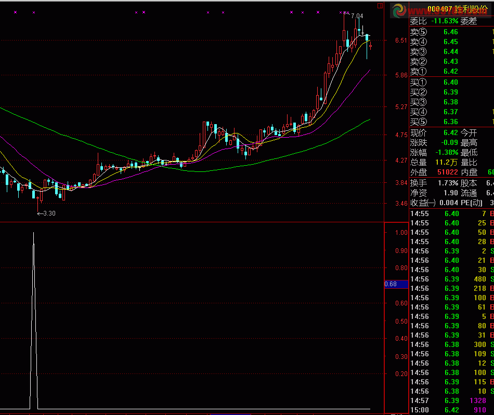Select the 14:55 tick with volume 50
The height and width of the screenshot is (415, 494).
pos(452,233)
